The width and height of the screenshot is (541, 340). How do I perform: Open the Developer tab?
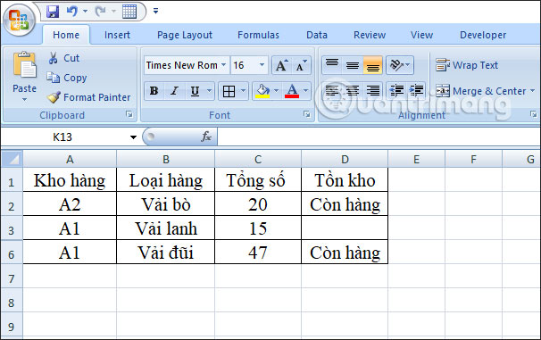(x=483, y=35)
